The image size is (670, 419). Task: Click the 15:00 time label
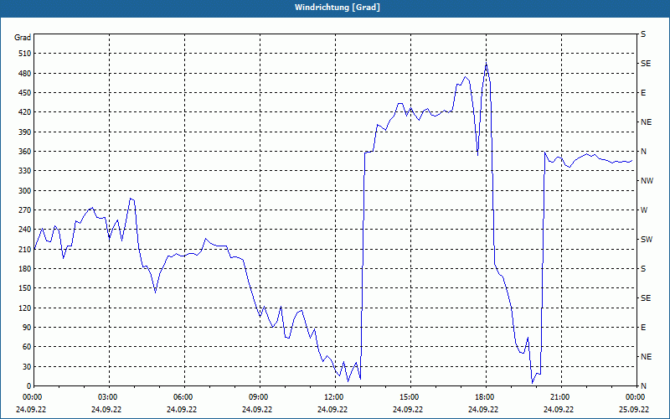coord(410,396)
